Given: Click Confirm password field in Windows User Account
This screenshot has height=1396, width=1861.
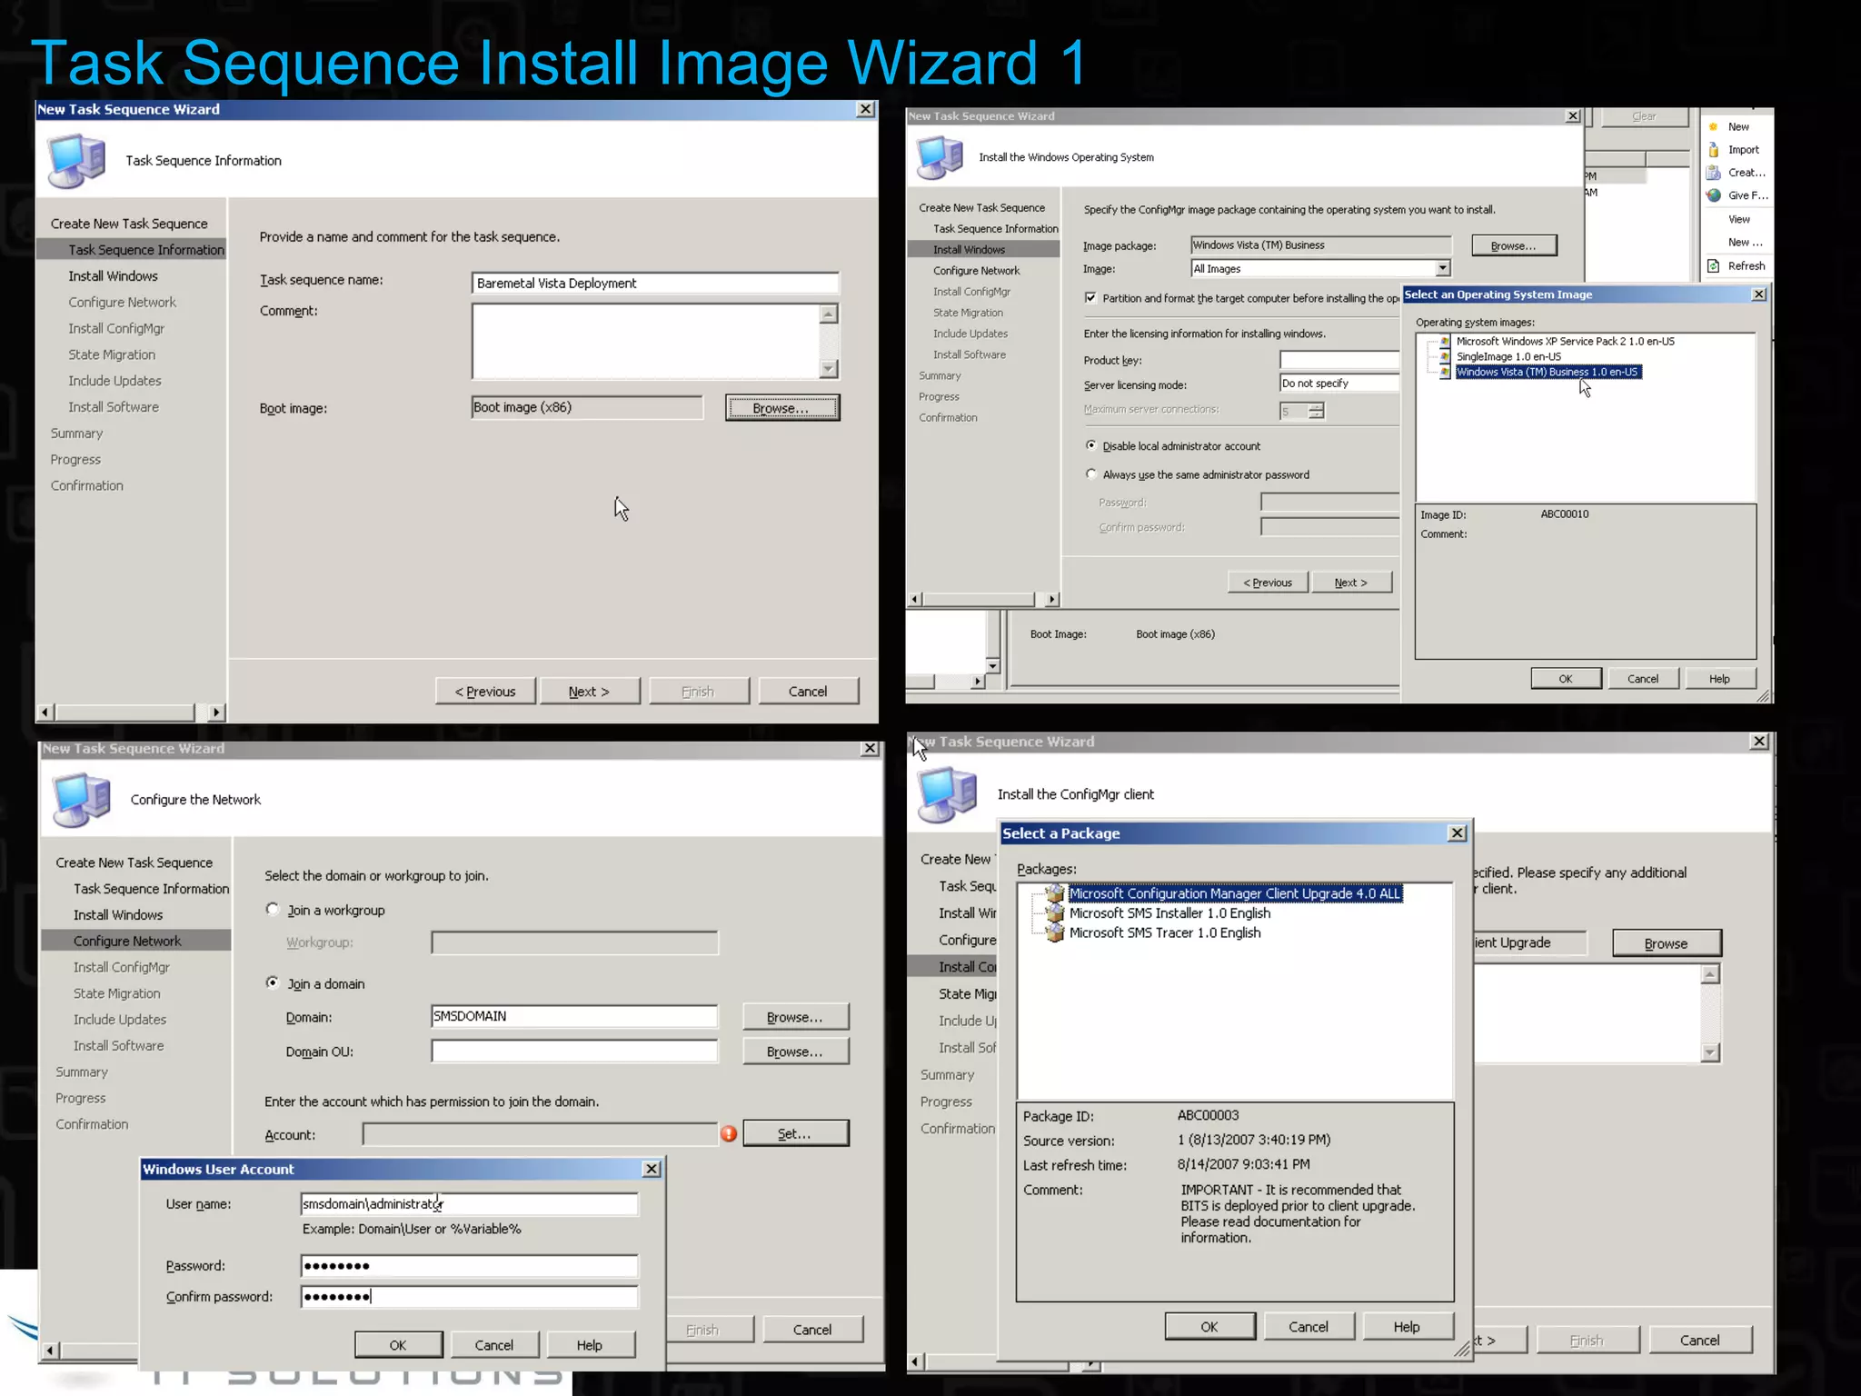Looking at the screenshot, I should [x=469, y=1297].
